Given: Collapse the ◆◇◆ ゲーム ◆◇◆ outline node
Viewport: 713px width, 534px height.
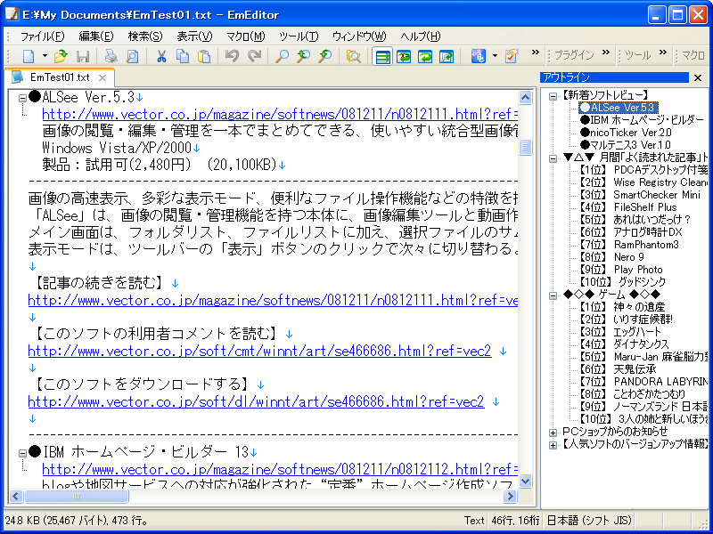Looking at the screenshot, I should point(553,295).
